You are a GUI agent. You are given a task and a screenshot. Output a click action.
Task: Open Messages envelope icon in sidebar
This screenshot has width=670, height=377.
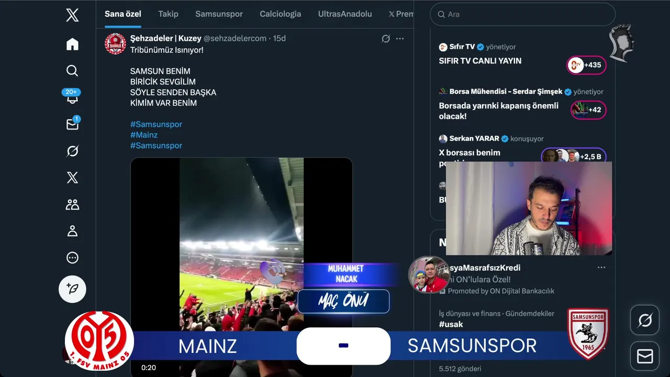coord(72,124)
